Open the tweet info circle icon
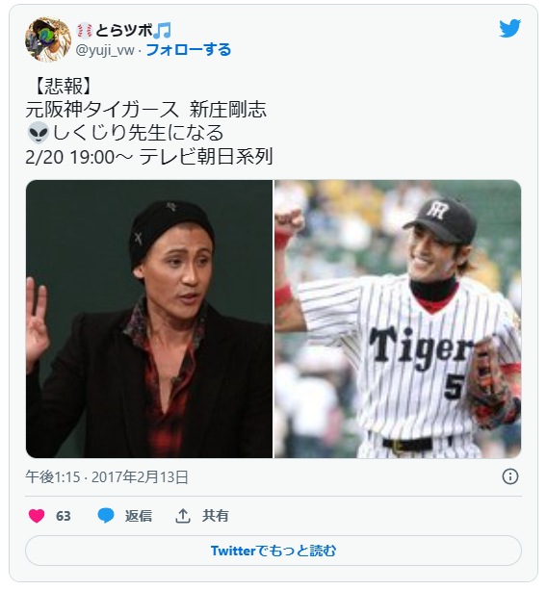The image size is (547, 590). pyautogui.click(x=510, y=476)
